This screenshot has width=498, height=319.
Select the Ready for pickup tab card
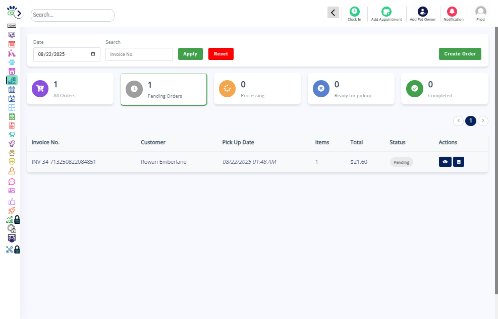[351, 89]
